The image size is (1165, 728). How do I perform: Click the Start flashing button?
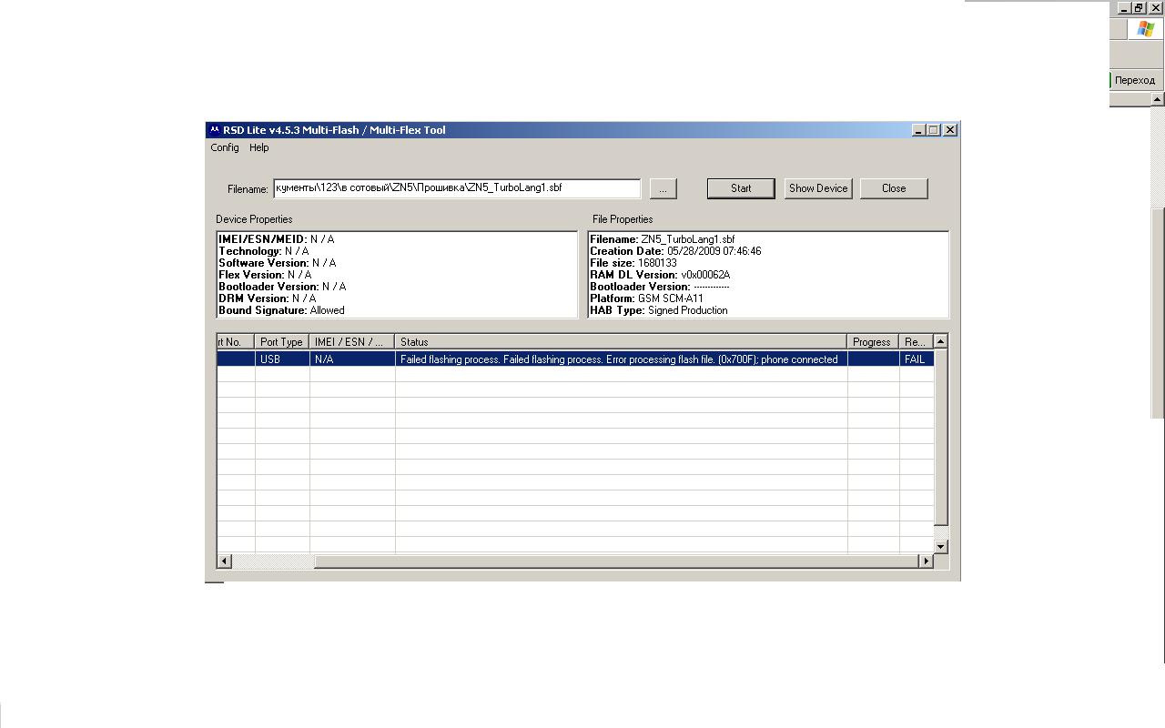tap(741, 188)
